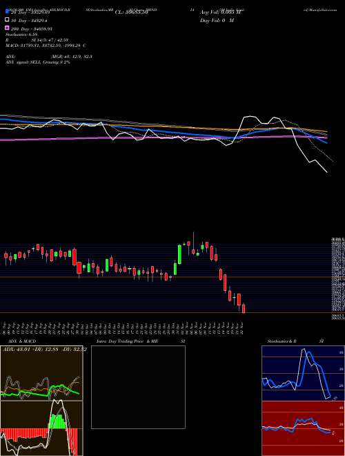The image size is (345, 456).
Task: Click the 'CL:' closing price value
Action: click(132, 12)
